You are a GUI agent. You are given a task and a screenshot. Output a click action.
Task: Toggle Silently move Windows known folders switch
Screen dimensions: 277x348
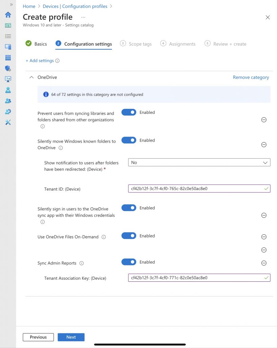coord(128,140)
